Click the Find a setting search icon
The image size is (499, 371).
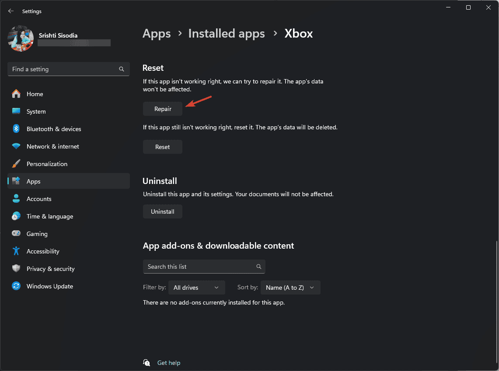(x=122, y=69)
